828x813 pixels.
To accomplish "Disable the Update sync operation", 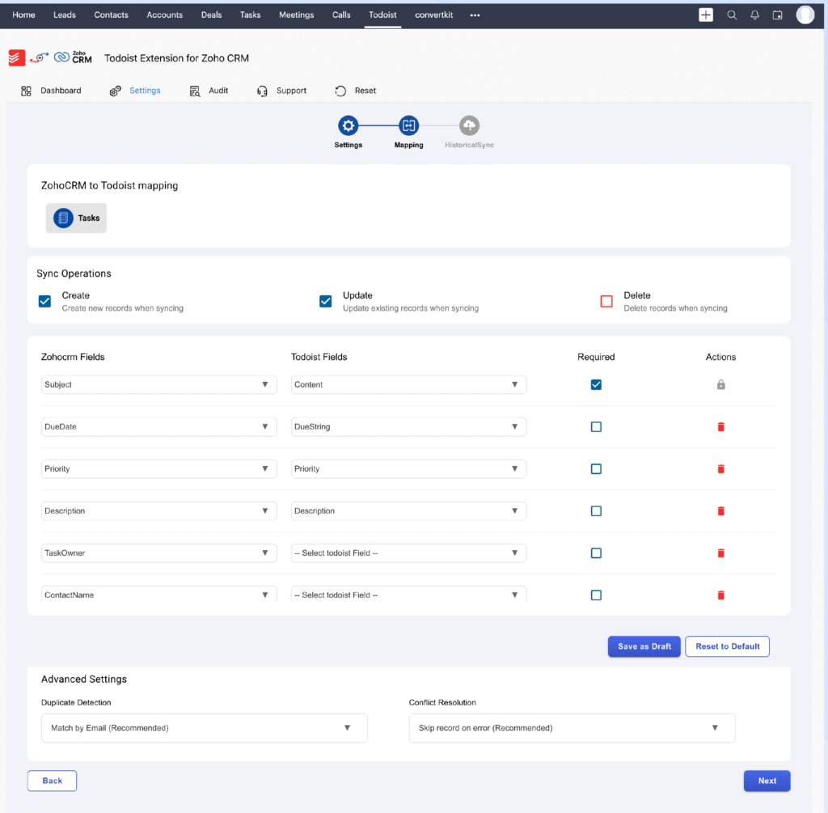I will tap(325, 301).
